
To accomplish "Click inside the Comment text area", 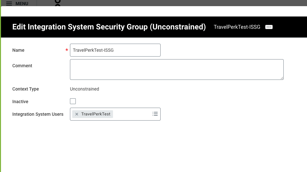I will pyautogui.click(x=176, y=70).
